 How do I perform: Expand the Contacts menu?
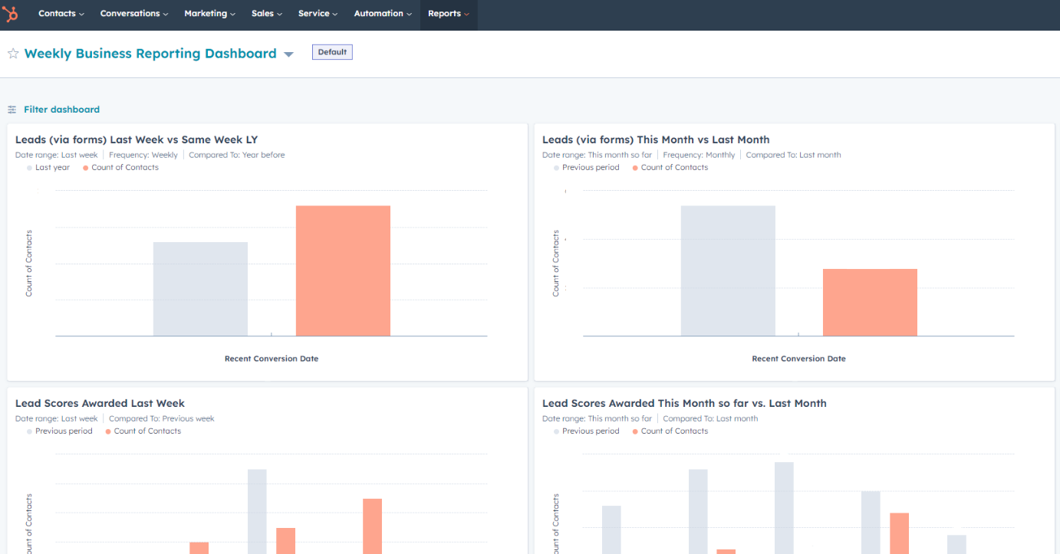coord(61,14)
